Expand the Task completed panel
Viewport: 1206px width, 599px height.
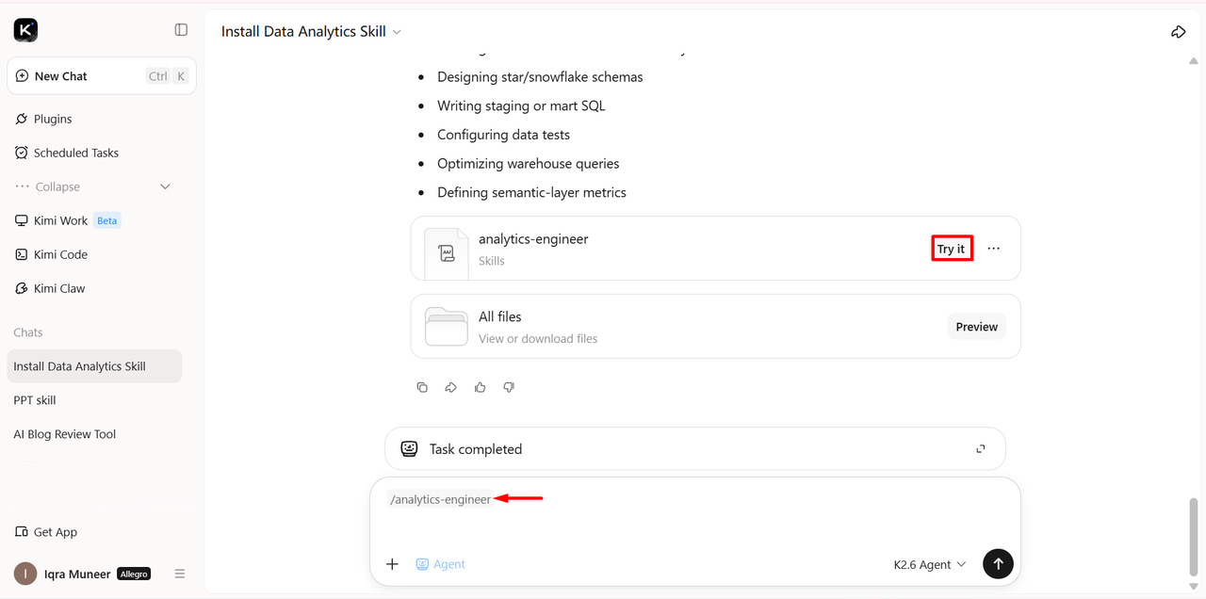pyautogui.click(x=981, y=449)
